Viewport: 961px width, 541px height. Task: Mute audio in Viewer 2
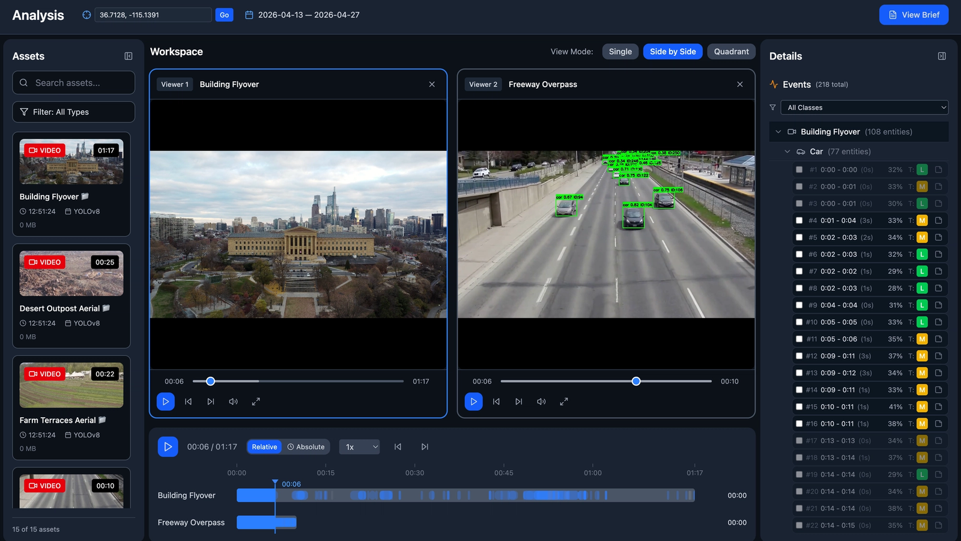pyautogui.click(x=541, y=402)
